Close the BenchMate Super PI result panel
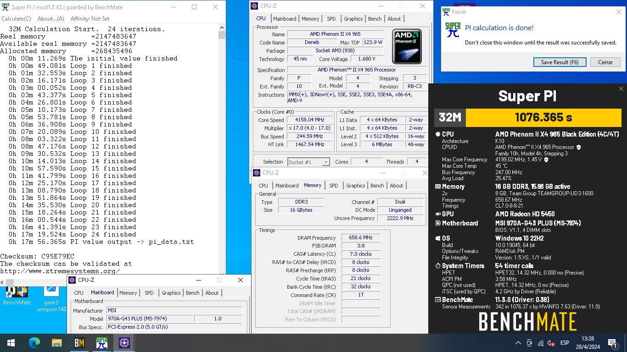Image resolution: width=627 pixels, height=352 pixels. click(x=621, y=89)
